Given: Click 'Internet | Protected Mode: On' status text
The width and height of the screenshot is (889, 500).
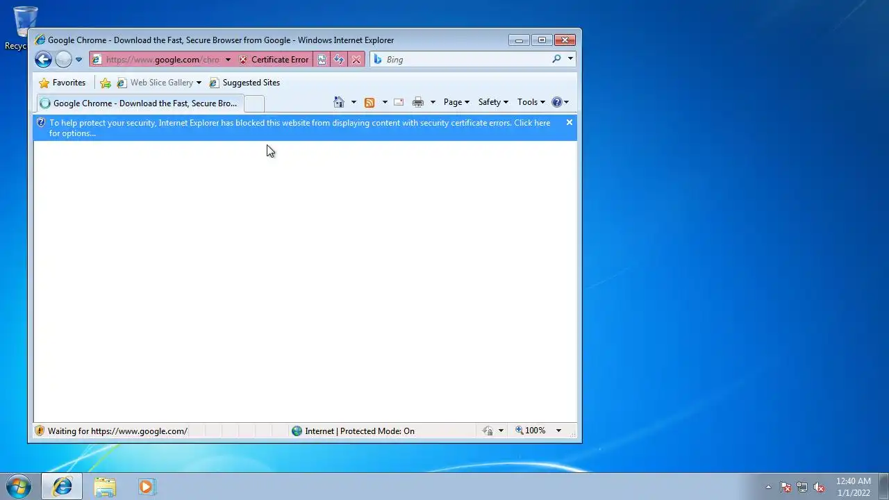Looking at the screenshot, I should point(360,431).
